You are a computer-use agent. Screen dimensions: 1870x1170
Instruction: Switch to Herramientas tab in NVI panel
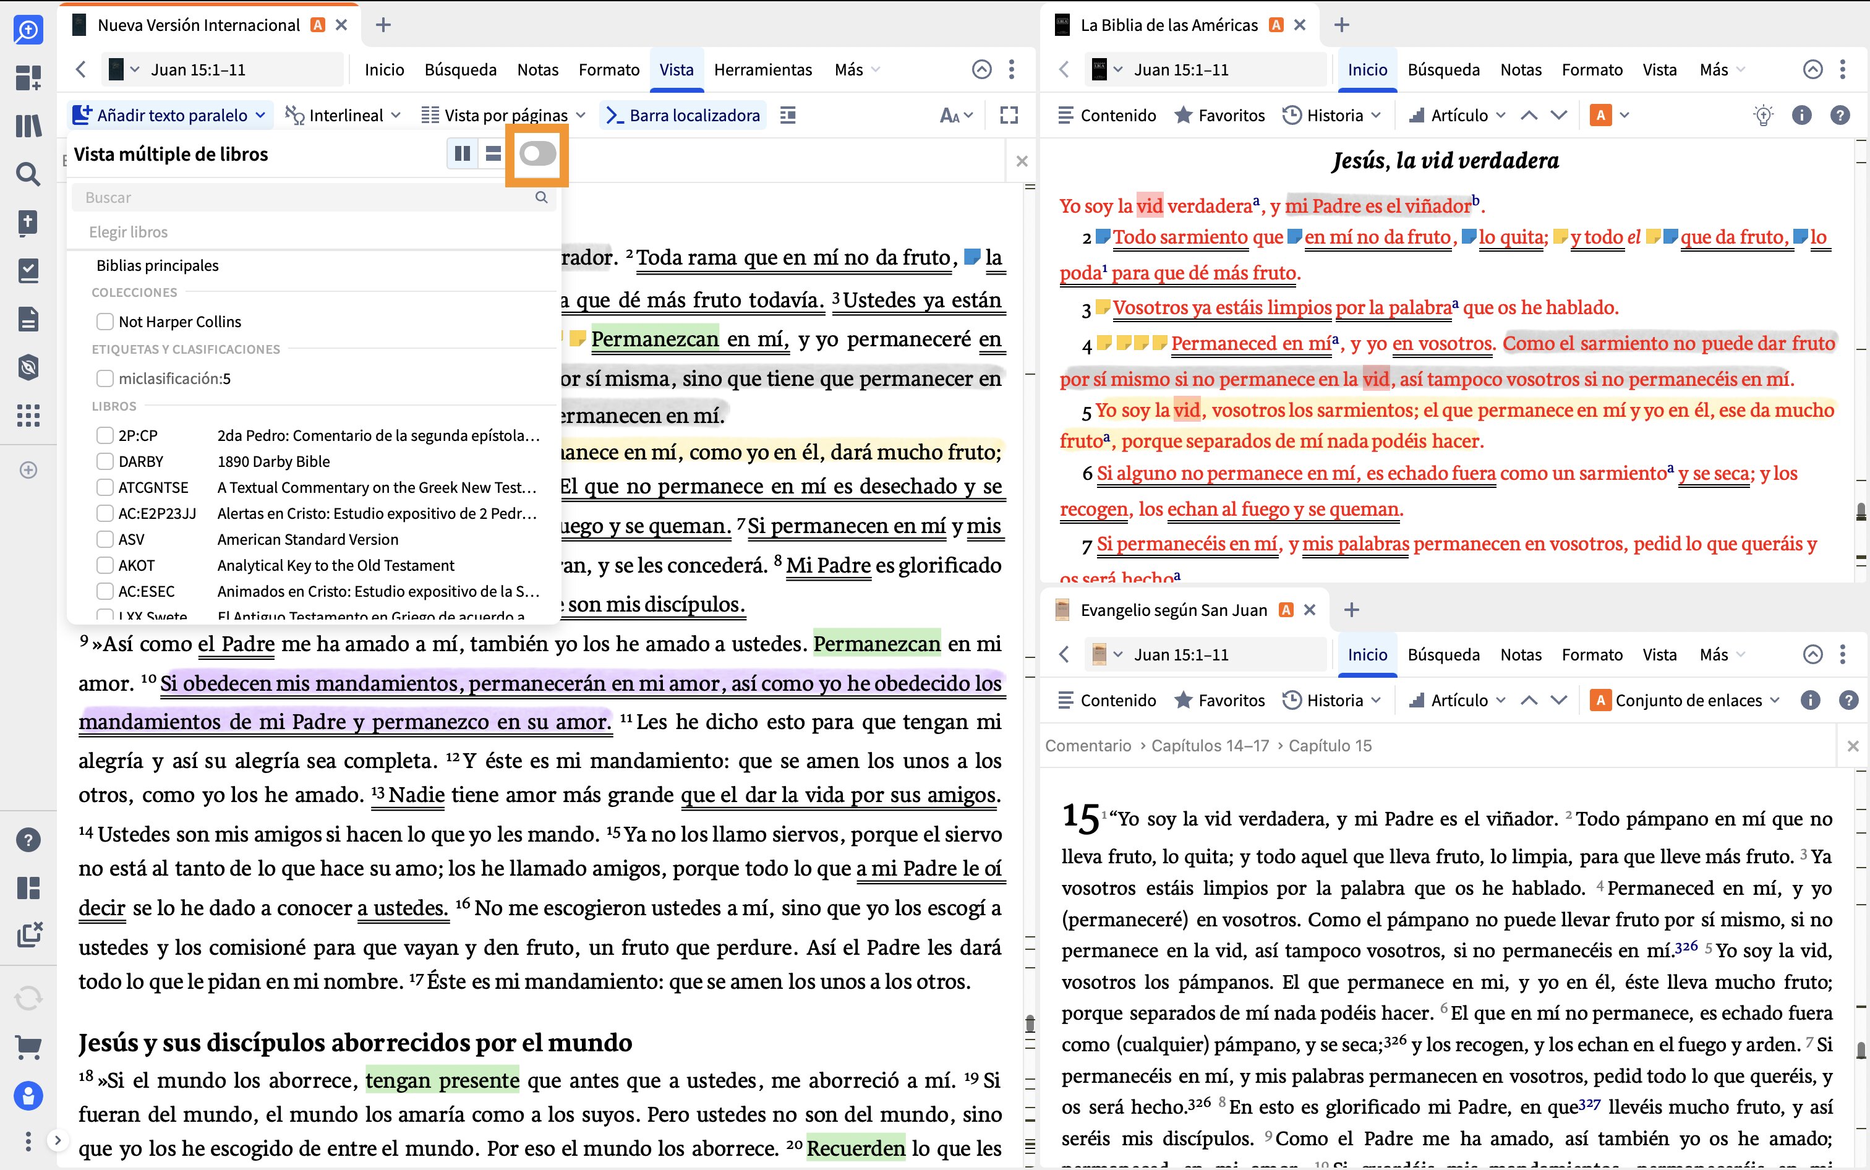pyautogui.click(x=763, y=70)
